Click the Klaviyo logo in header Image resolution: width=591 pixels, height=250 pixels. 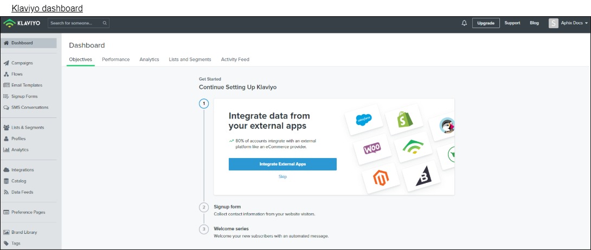click(x=22, y=23)
